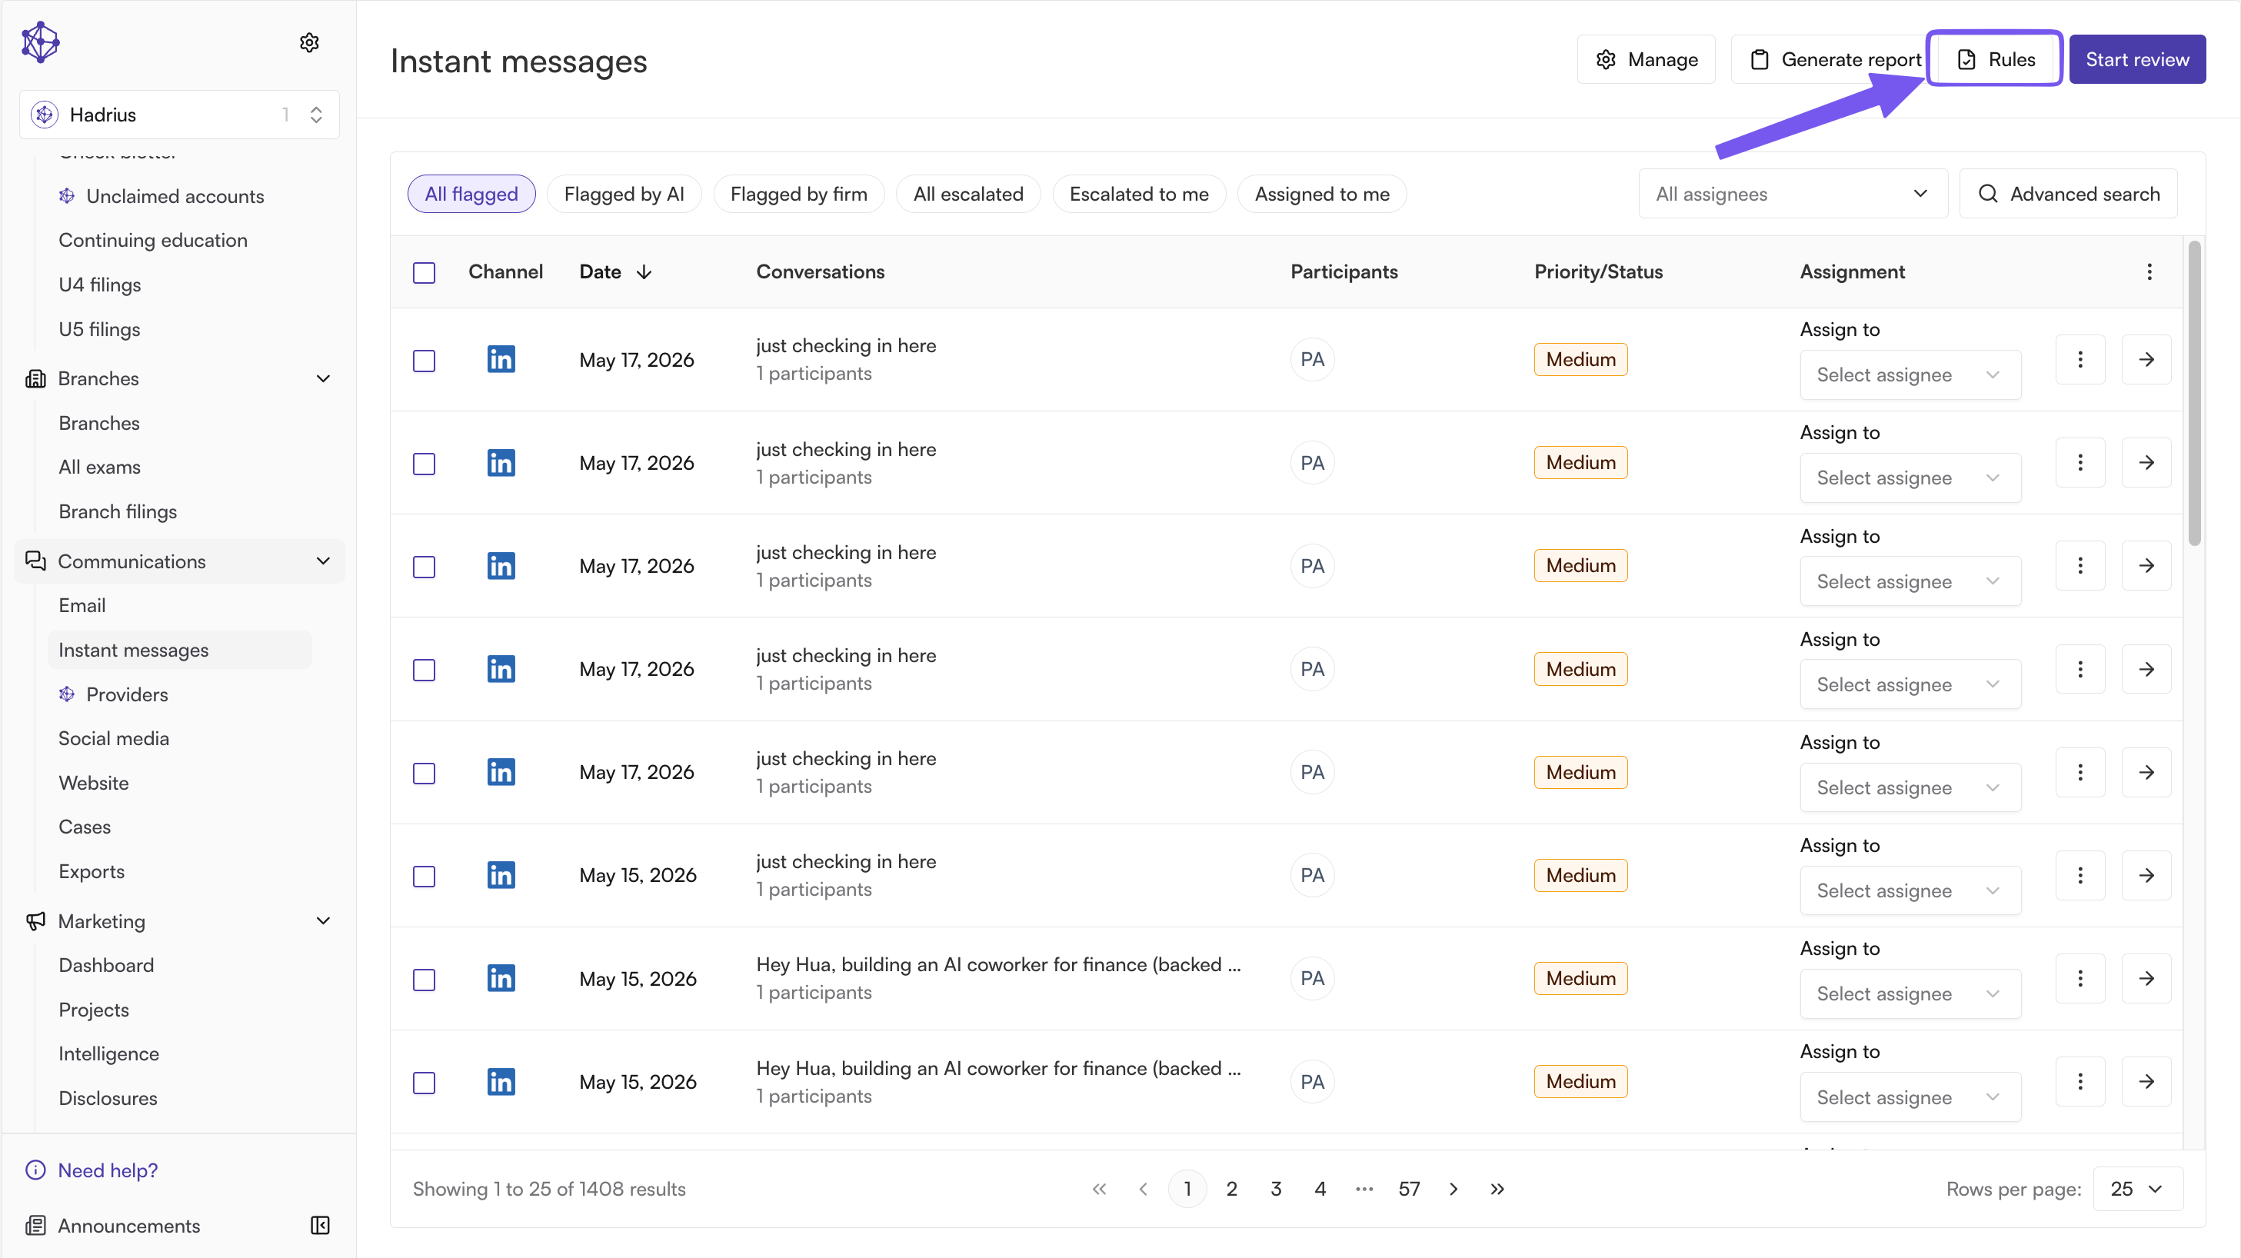The height and width of the screenshot is (1258, 2241).
Task: Switch to Flagged by AI filter tab
Action: click(x=624, y=194)
